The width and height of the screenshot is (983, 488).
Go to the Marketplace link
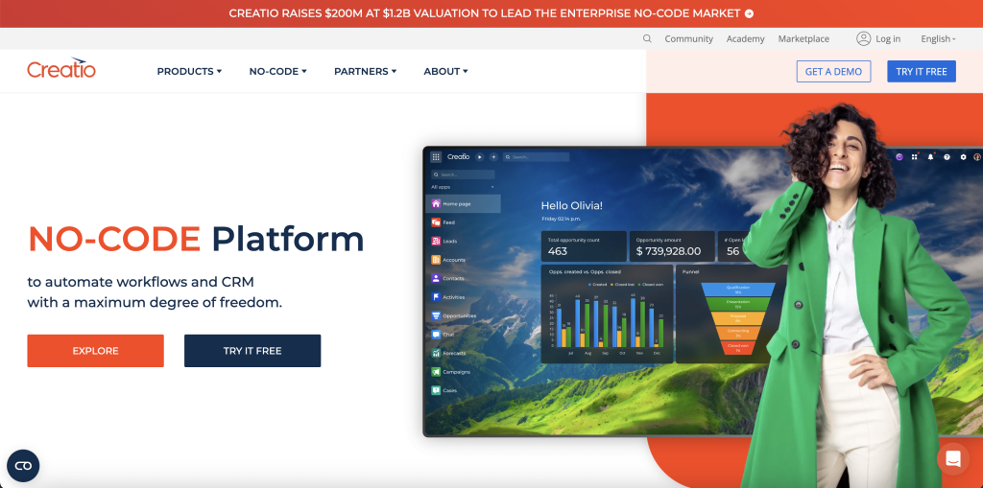803,39
